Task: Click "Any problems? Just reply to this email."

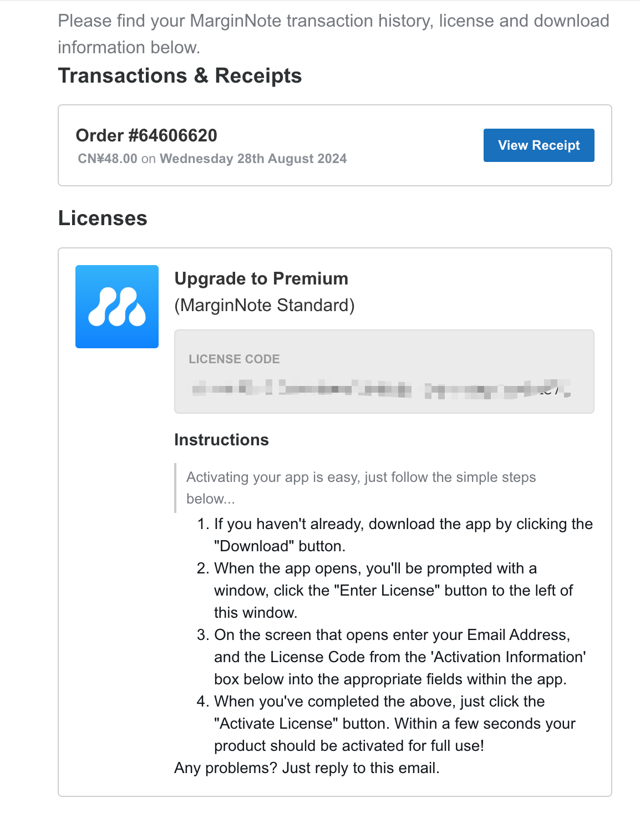Action: click(x=307, y=768)
